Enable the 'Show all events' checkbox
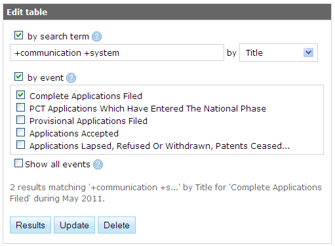The height and width of the screenshot is (246, 335). coord(18,163)
